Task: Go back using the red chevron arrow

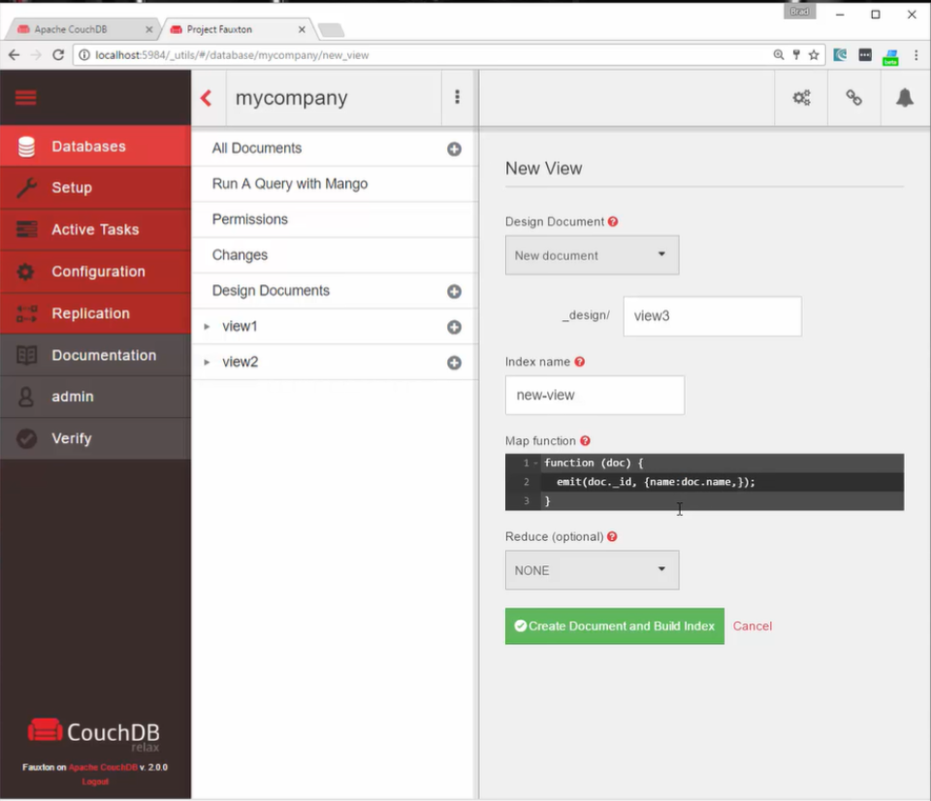Action: coord(205,97)
